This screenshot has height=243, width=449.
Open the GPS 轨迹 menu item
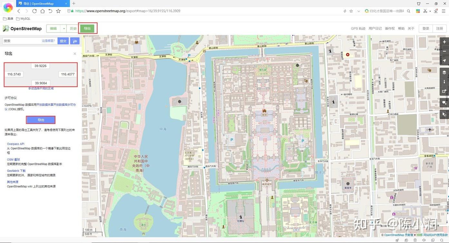(x=358, y=28)
